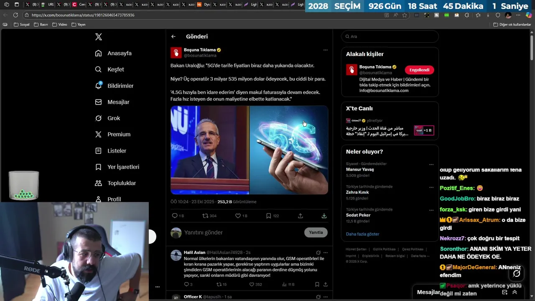Open more options for Mansur Yavaş trend
This screenshot has height=301, width=535.
[x=431, y=164]
